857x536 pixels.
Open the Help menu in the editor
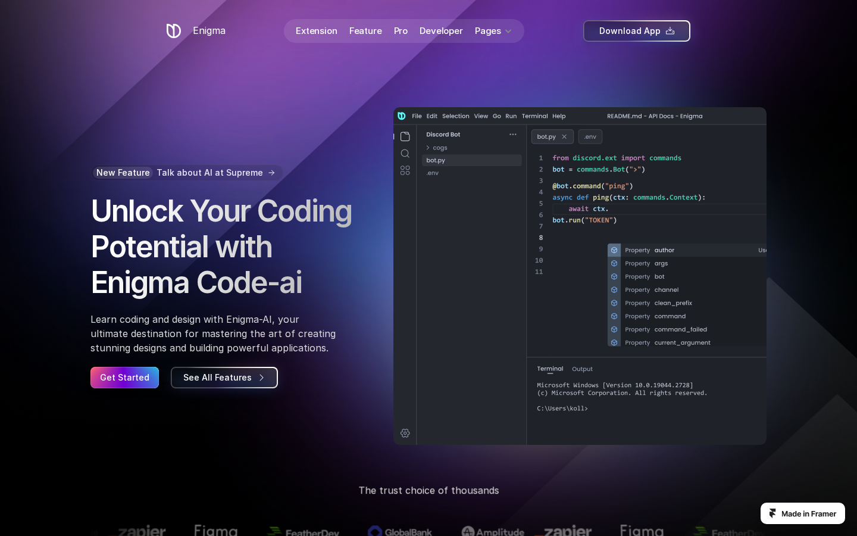pos(559,116)
